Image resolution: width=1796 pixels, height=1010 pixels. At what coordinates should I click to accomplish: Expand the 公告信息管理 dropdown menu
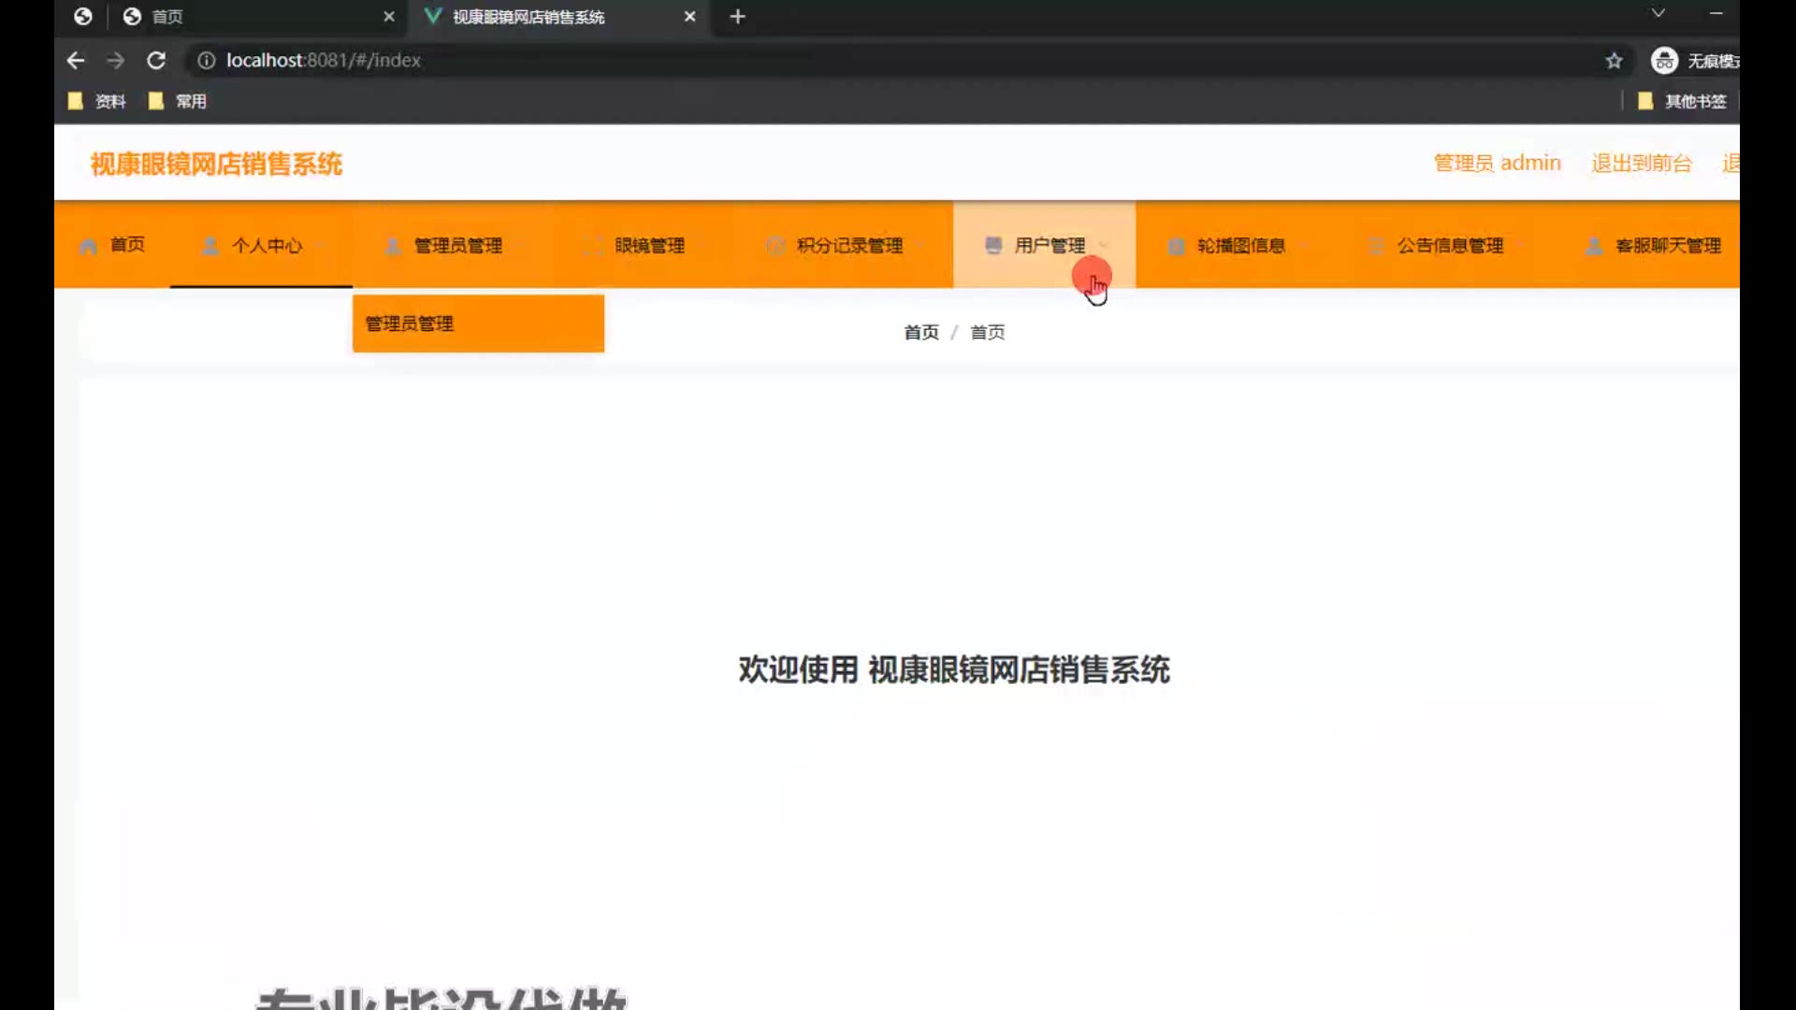point(1449,246)
